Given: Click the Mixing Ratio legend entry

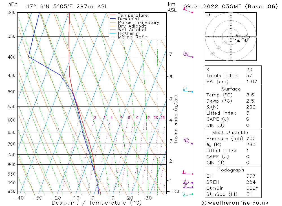Looking at the screenshot, I should (x=129, y=37).
